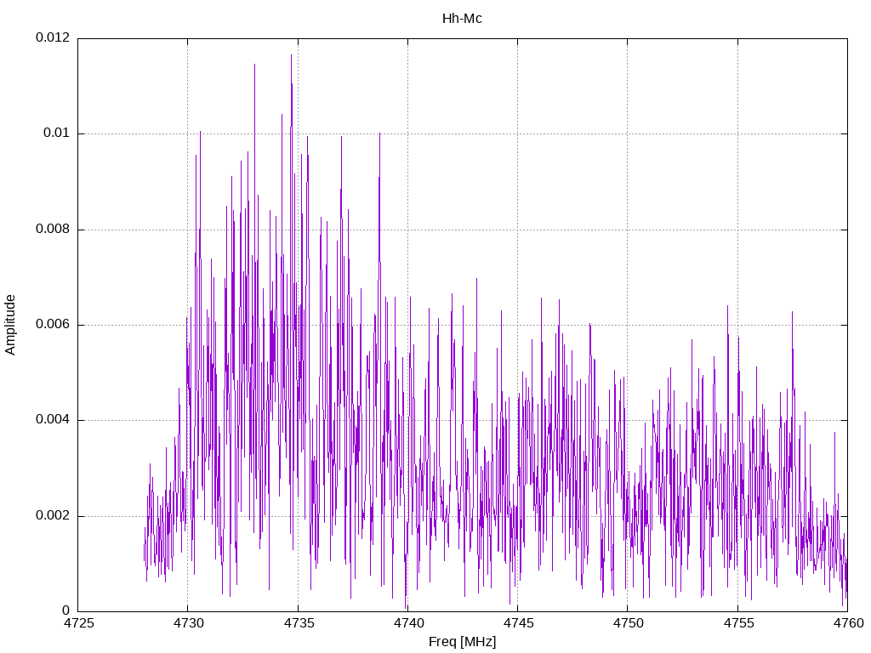Click y-axis tick label 0.012
871x653 pixels.
tap(53, 37)
